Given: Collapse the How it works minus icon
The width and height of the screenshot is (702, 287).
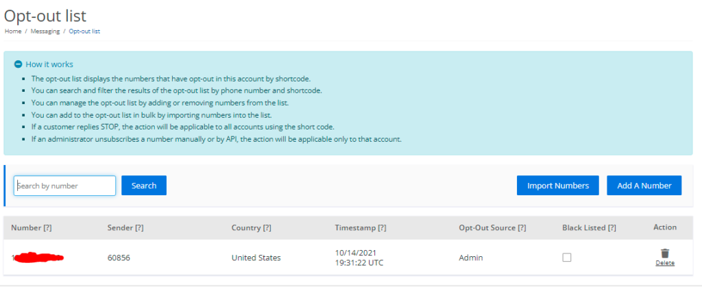Looking at the screenshot, I should click(x=18, y=64).
